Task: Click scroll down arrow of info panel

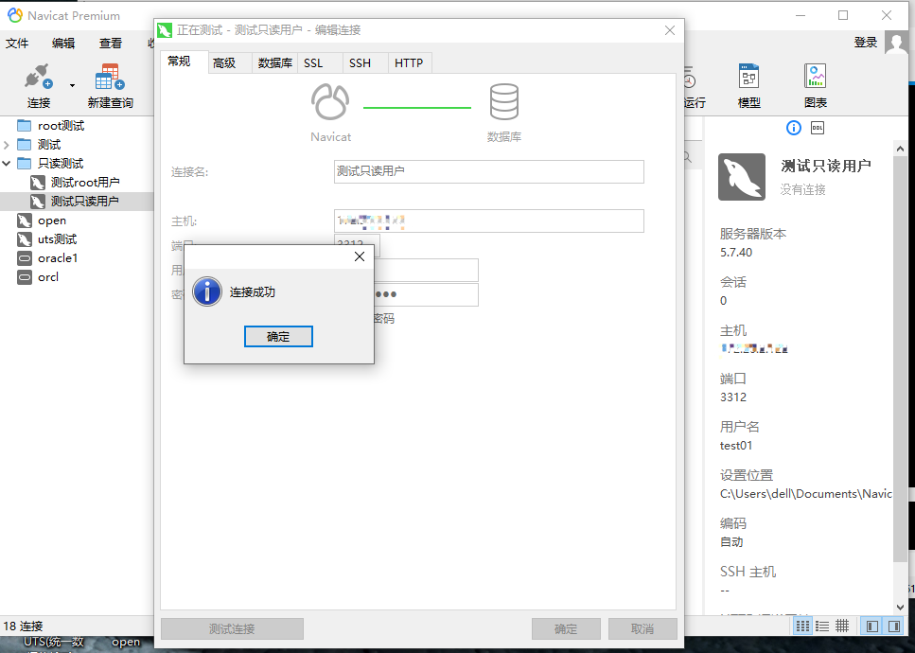Action: [900, 607]
